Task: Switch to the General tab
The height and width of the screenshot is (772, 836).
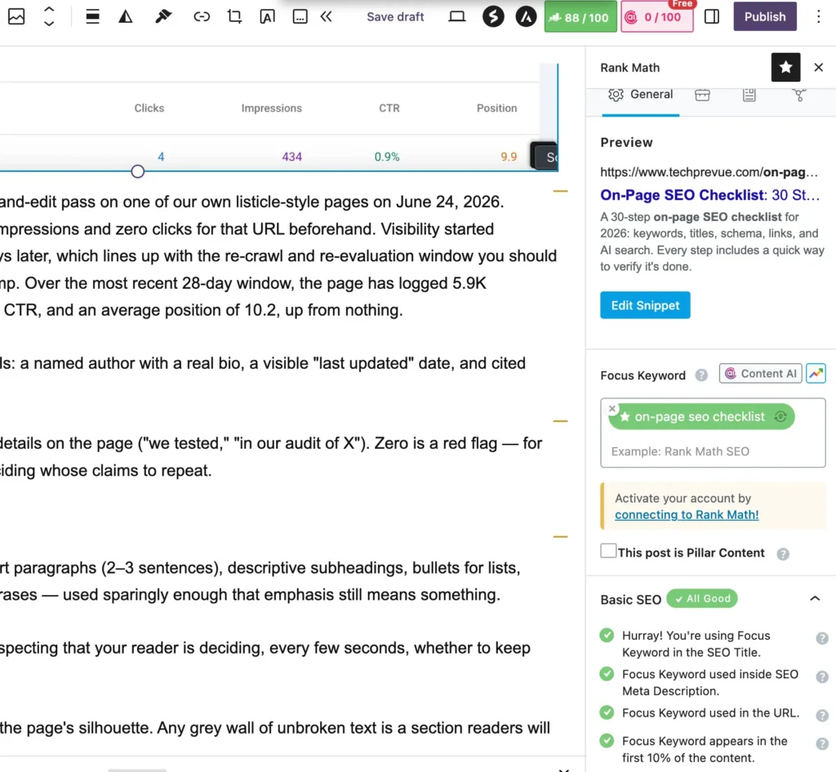Action: click(x=641, y=95)
